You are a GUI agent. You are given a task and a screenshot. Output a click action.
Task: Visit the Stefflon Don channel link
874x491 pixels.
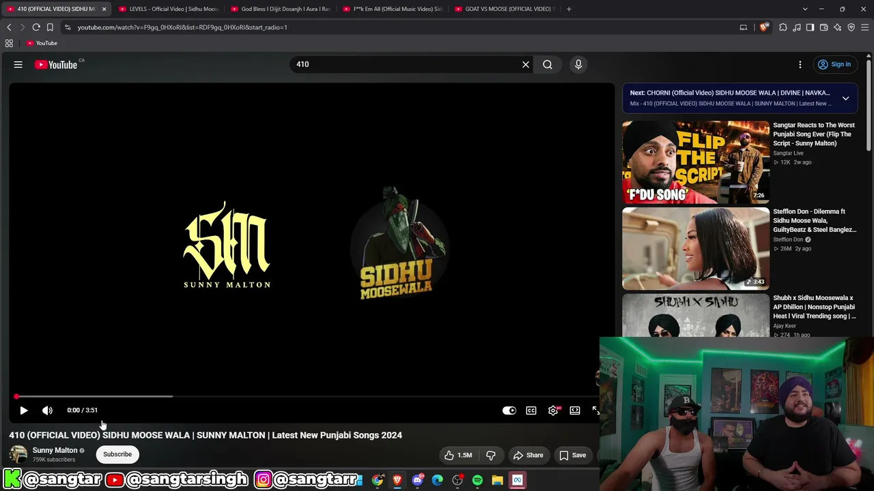(788, 239)
